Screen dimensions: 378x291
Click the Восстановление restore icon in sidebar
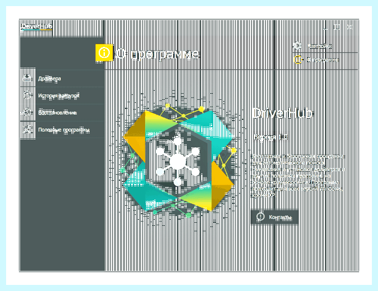27,113
